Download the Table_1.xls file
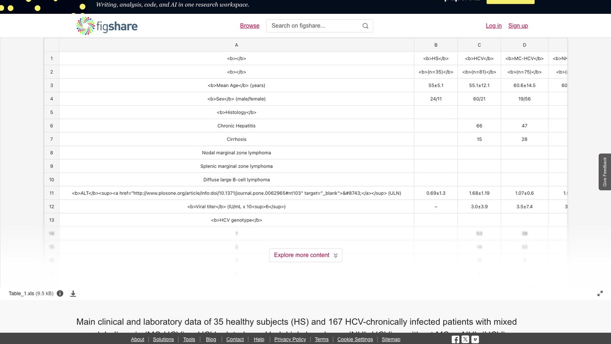Viewport: 611px width, 344px height. click(73, 293)
